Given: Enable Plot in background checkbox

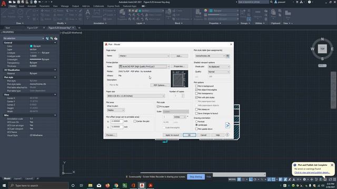Looking at the screenshot, I should [x=196, y=86].
